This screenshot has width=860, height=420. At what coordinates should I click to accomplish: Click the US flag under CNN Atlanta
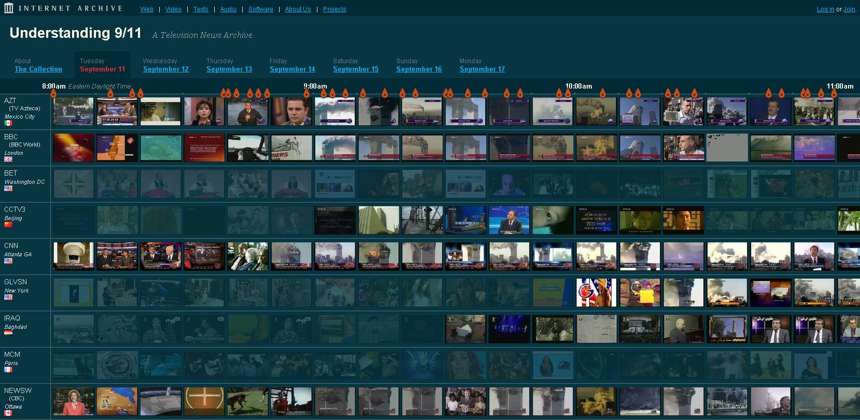(8, 261)
